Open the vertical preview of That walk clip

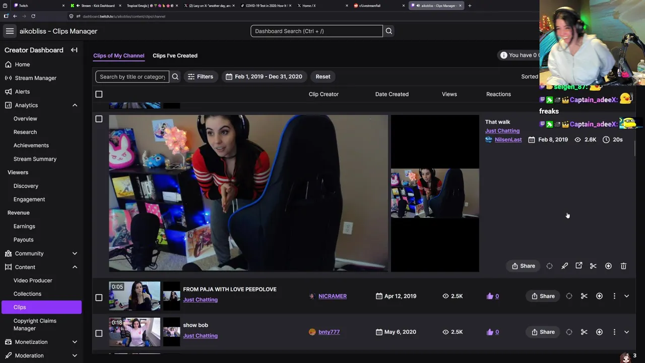click(435, 193)
